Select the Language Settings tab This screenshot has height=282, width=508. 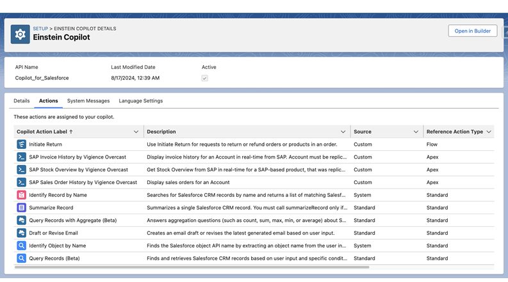coord(140,101)
